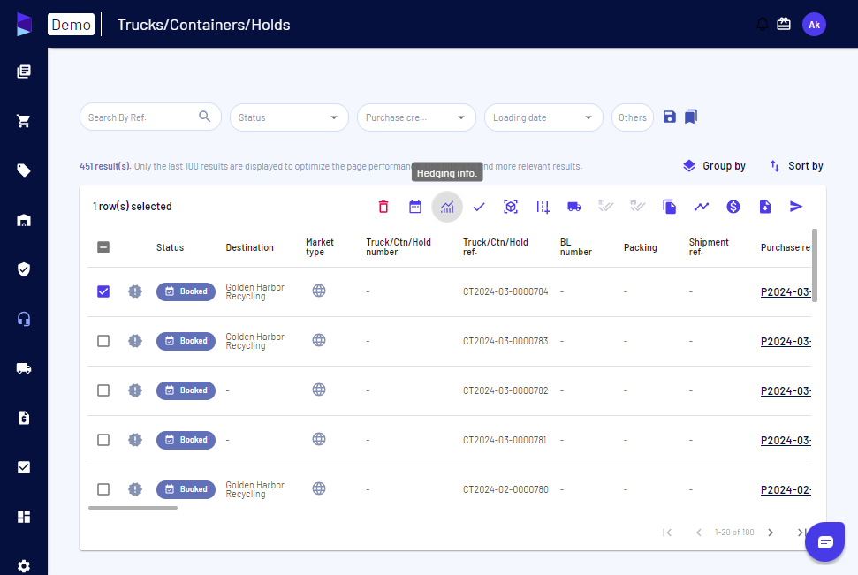Screen dimensions: 858x575
Task: Check the CT2024-02-0000780 row checkbox
Action: click(103, 489)
